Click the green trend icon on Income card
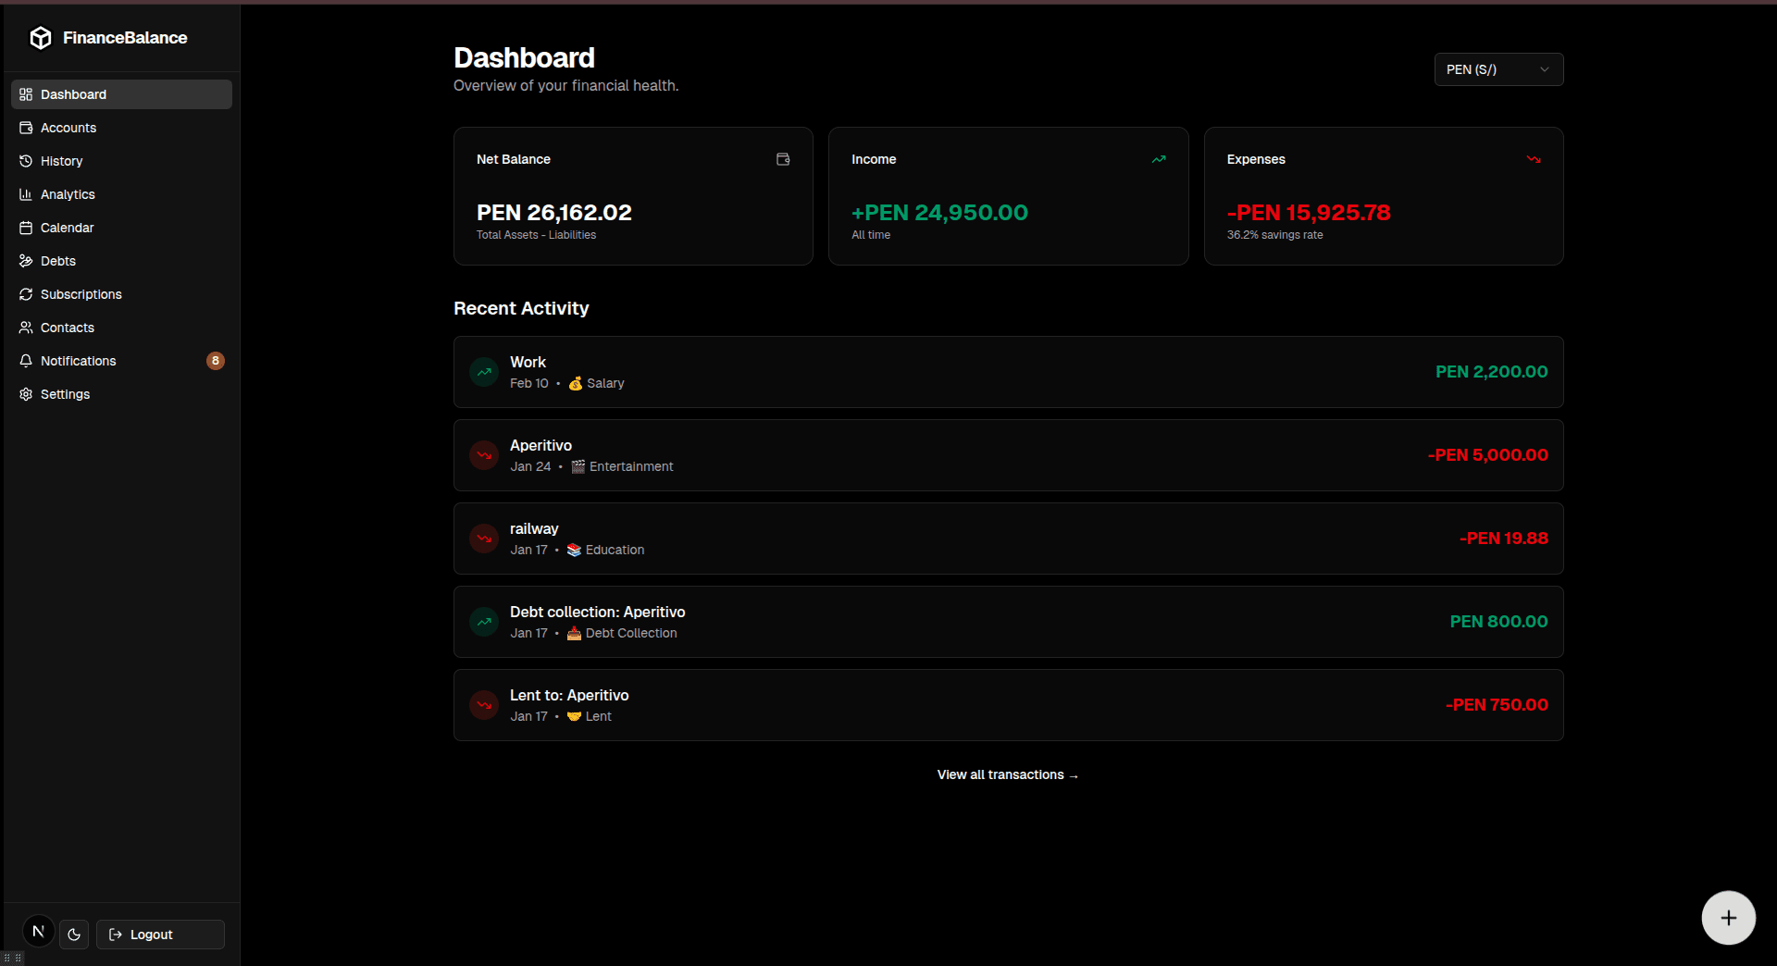1777x966 pixels. pos(1159,159)
